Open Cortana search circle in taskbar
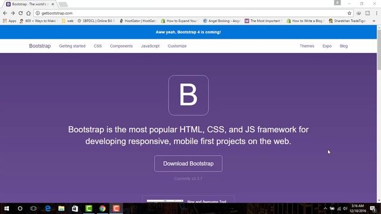Screen dimensions: 381x214 click(20, 209)
